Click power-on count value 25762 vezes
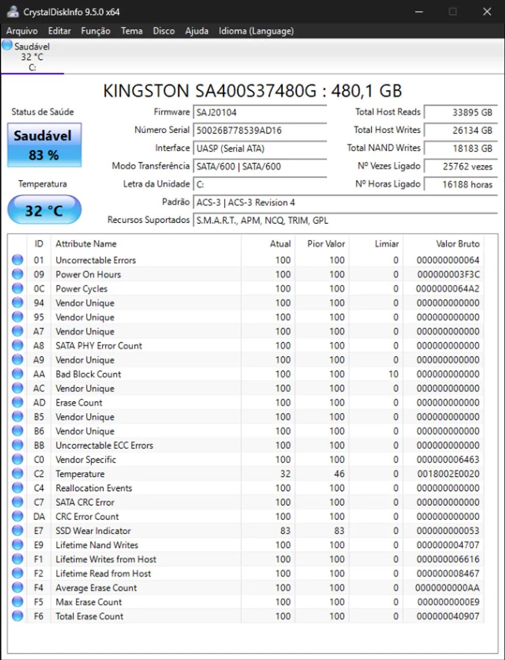505x660 pixels. pos(461,167)
